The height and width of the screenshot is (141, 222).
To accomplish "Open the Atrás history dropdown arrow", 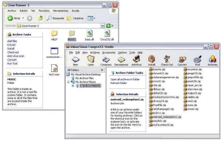I will point(23,18).
